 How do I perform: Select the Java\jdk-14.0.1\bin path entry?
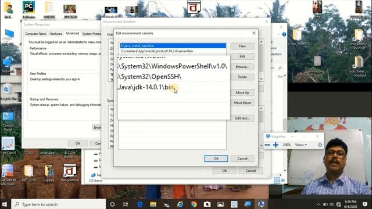tap(174, 87)
